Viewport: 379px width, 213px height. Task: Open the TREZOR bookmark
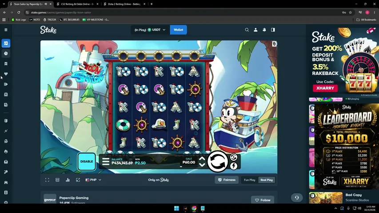50,20
